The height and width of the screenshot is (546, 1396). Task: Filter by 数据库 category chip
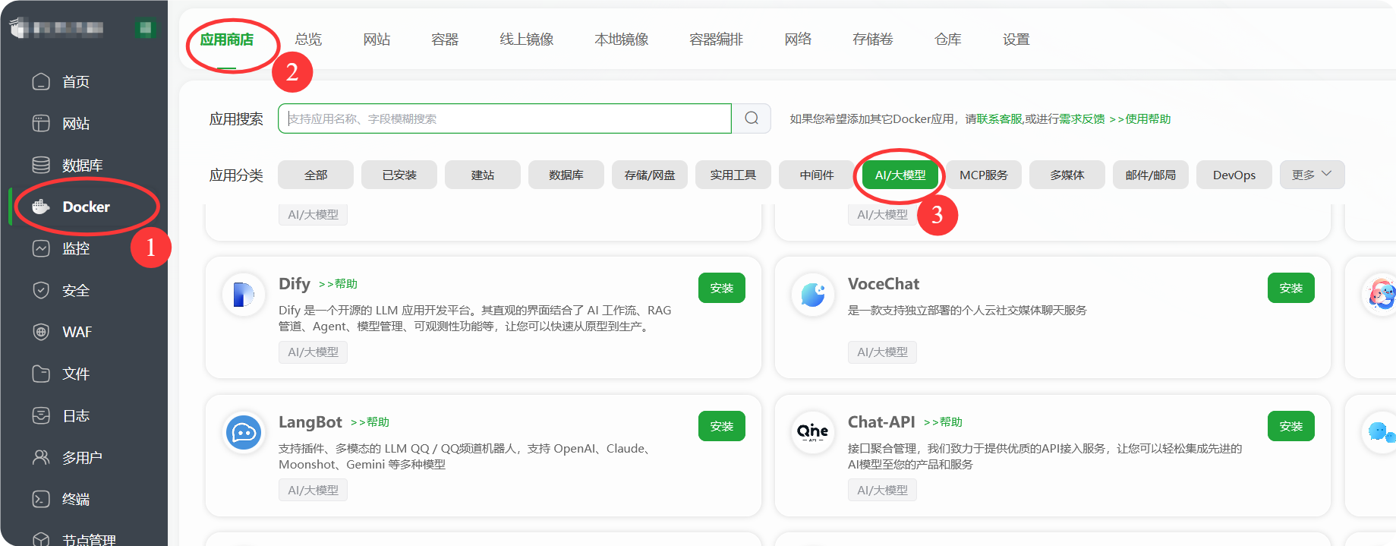point(566,175)
